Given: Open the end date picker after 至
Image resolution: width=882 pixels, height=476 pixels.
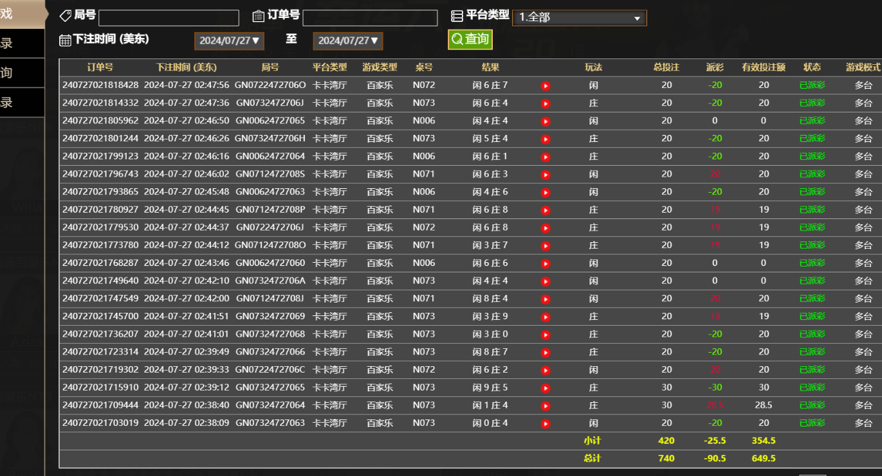Looking at the screenshot, I should pyautogui.click(x=347, y=40).
